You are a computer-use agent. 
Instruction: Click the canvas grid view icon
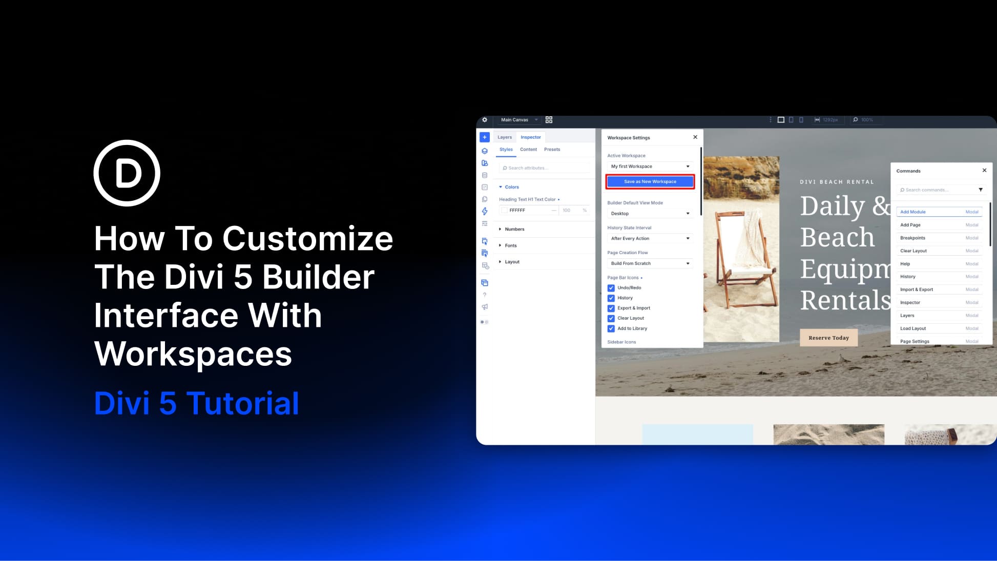[x=549, y=120]
